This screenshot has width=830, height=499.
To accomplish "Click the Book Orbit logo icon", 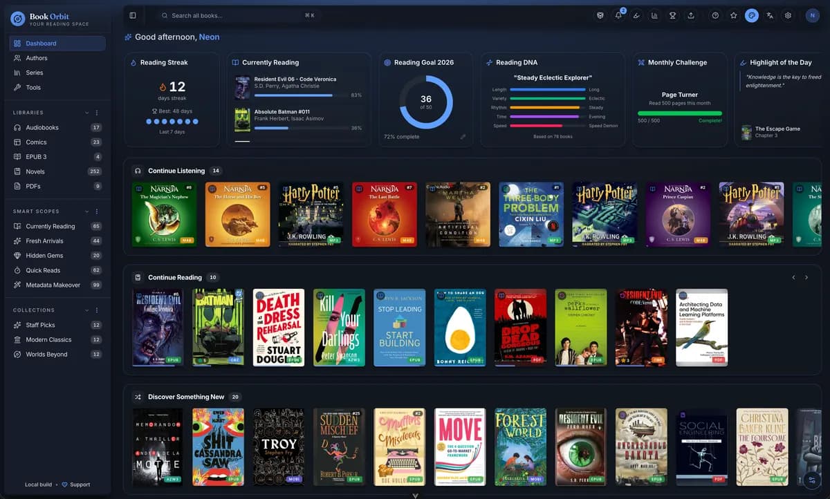I will click(x=17, y=19).
